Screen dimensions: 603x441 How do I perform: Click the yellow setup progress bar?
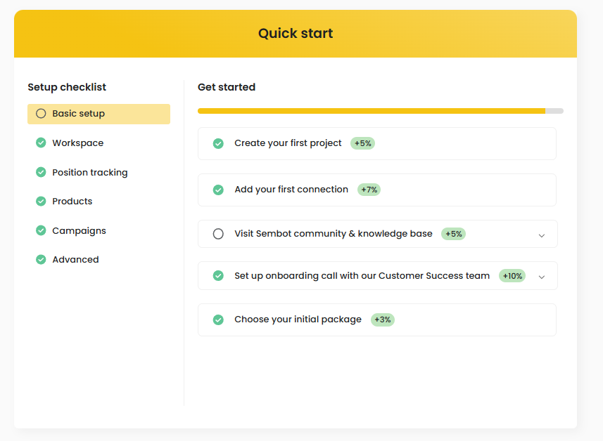point(372,111)
